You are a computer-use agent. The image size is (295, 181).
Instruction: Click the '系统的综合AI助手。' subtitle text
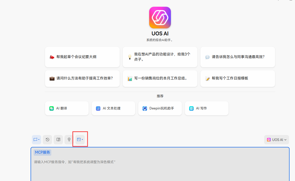[x=160, y=40]
